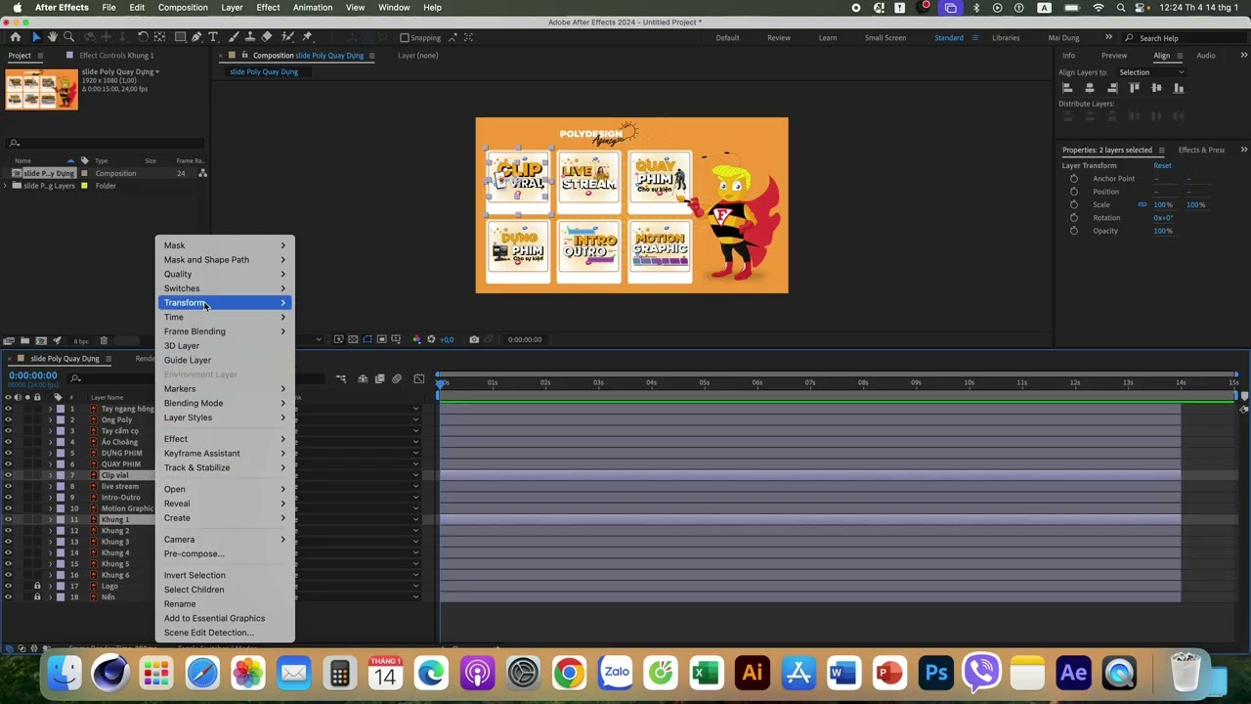
Task: Select the Brush tool
Action: [236, 37]
